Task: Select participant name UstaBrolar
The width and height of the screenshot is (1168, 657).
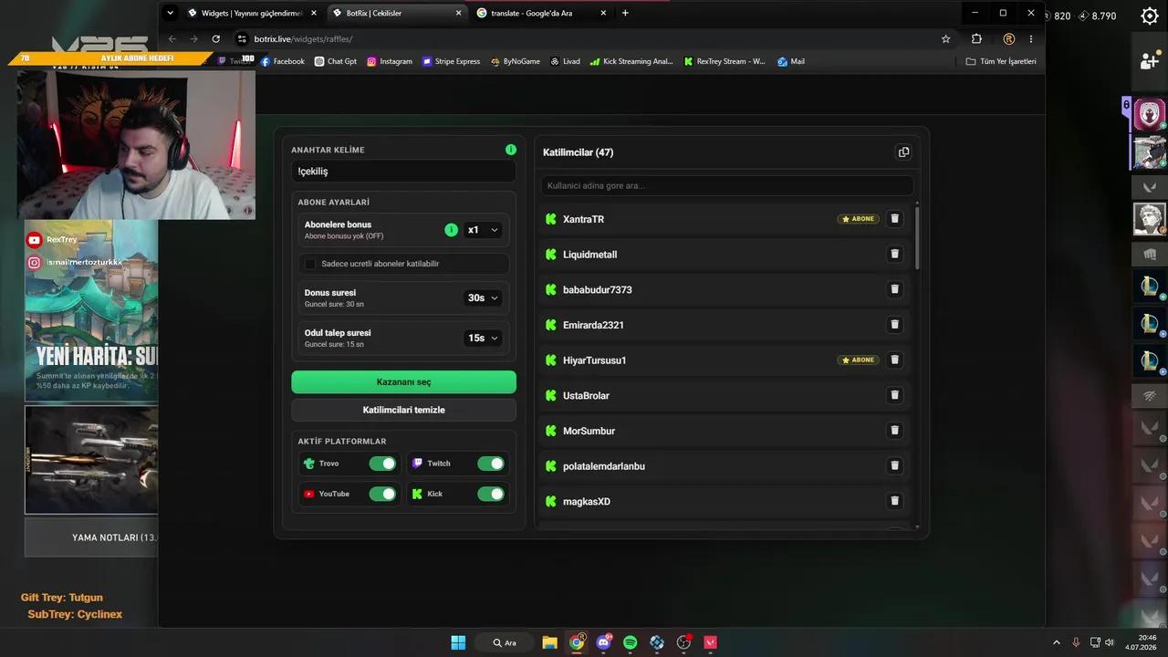Action: click(x=586, y=395)
